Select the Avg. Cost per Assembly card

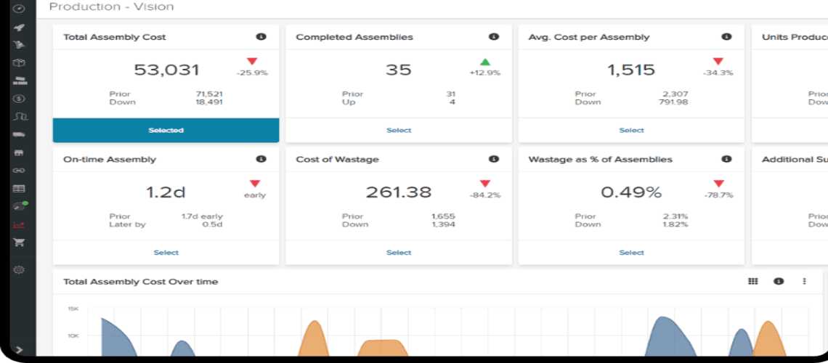(630, 131)
